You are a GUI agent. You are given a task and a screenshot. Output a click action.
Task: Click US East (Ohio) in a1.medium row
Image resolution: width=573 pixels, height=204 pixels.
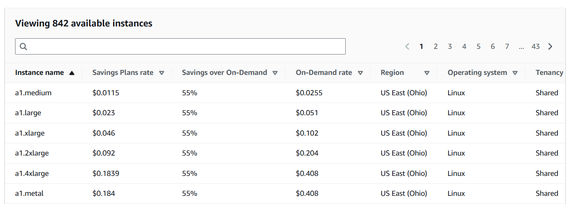click(x=404, y=93)
